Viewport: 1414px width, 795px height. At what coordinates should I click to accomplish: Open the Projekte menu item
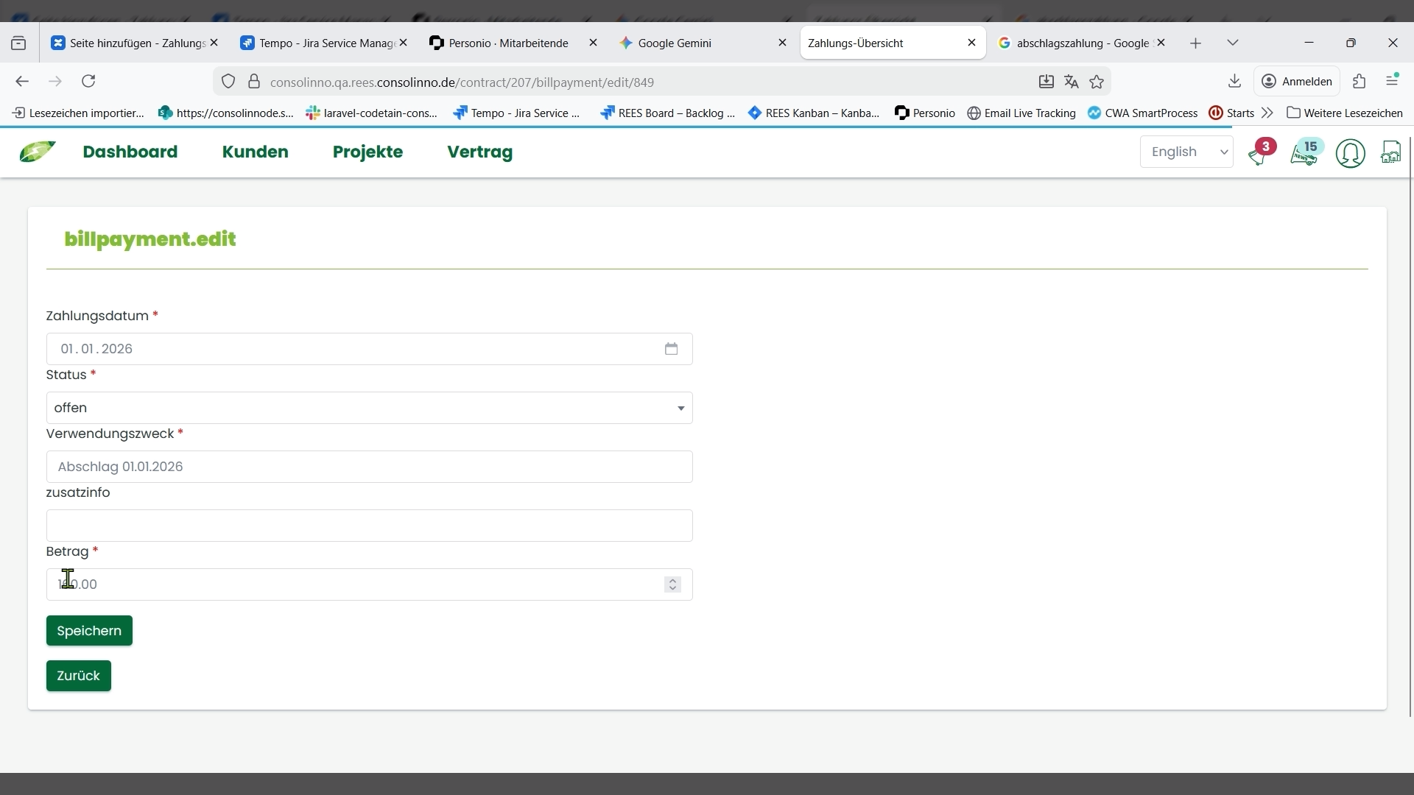pos(368,152)
